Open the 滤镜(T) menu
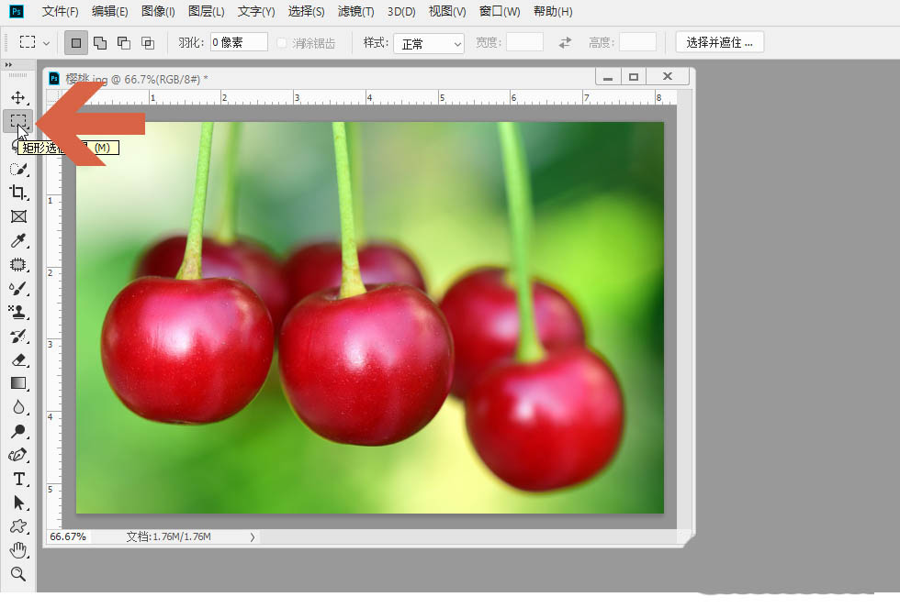Viewport: 900px width, 608px height. coord(355,12)
